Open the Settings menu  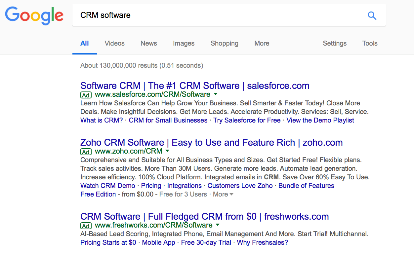(x=335, y=43)
